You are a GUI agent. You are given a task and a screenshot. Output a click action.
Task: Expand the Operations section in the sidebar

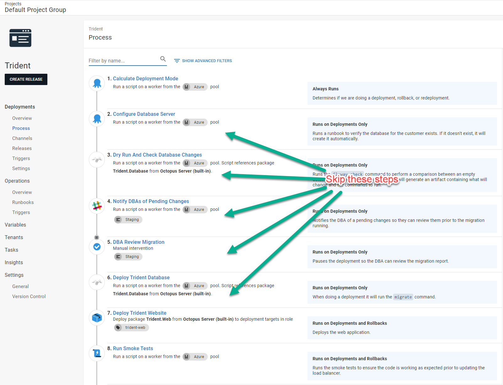point(17,181)
